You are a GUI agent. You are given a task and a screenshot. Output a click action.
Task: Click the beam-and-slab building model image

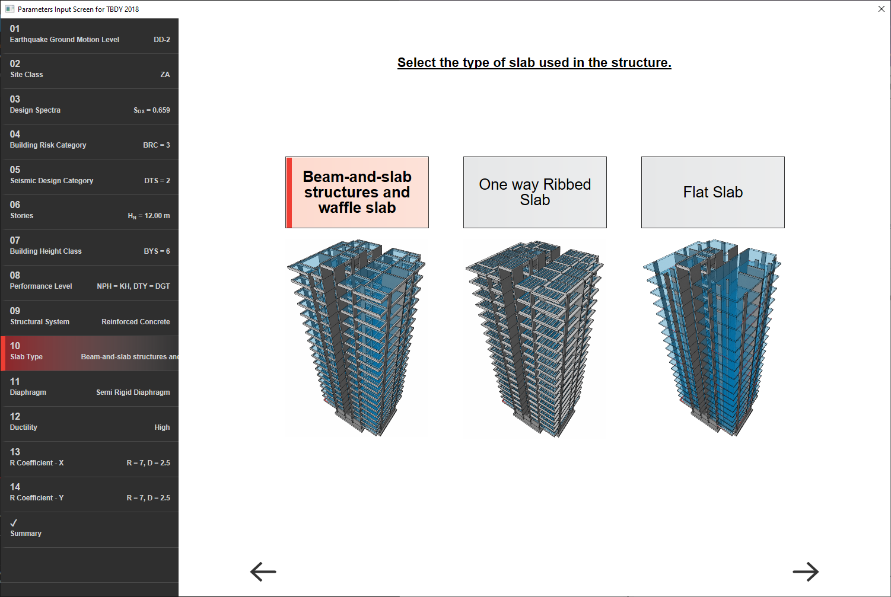pyautogui.click(x=356, y=338)
